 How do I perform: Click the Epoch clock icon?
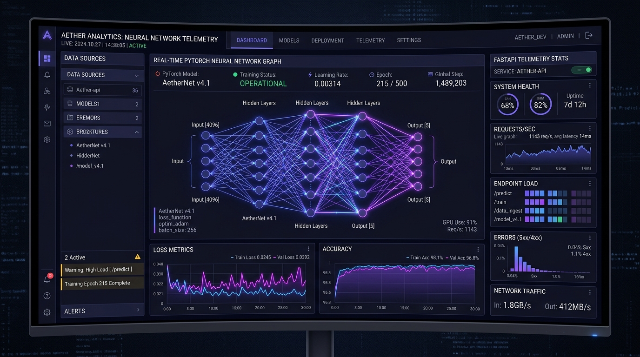click(372, 74)
